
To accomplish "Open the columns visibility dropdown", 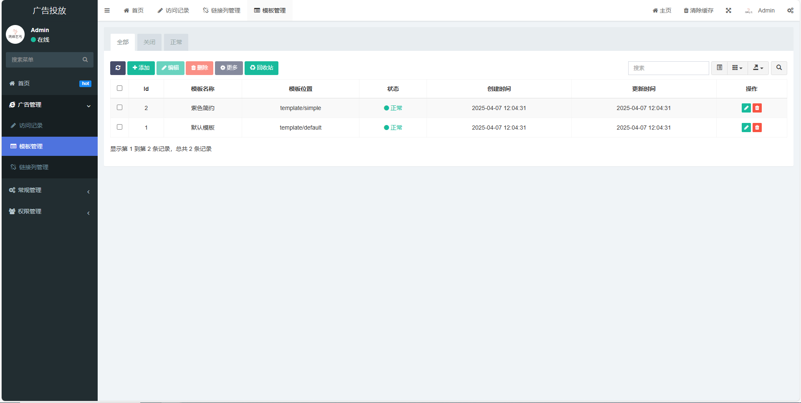I will tap(737, 68).
